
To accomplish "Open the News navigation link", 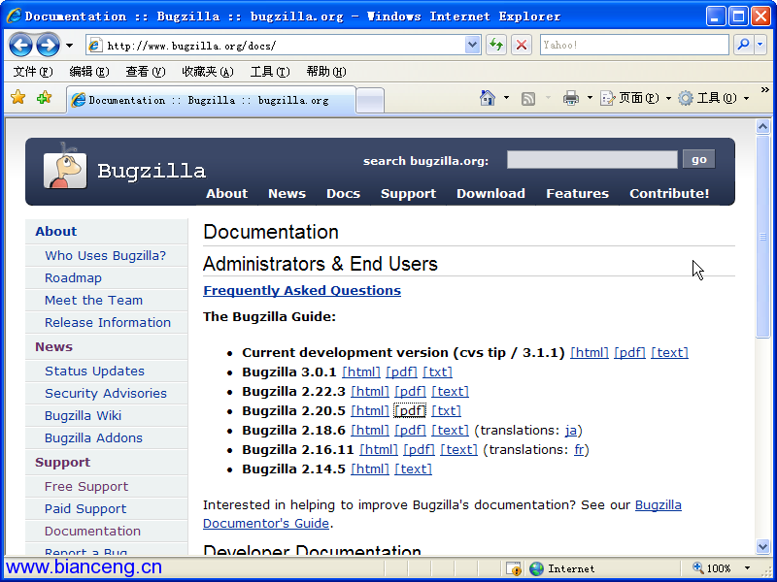I will click(287, 193).
